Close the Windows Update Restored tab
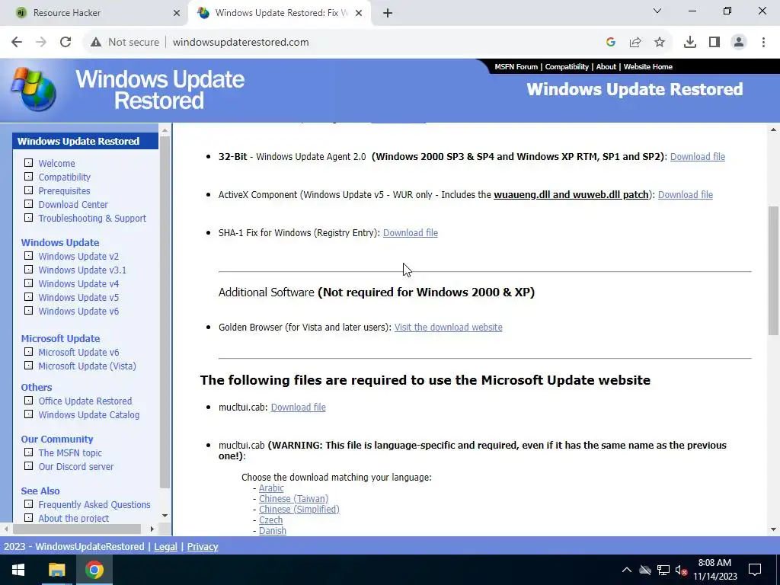780x585 pixels. [x=359, y=13]
